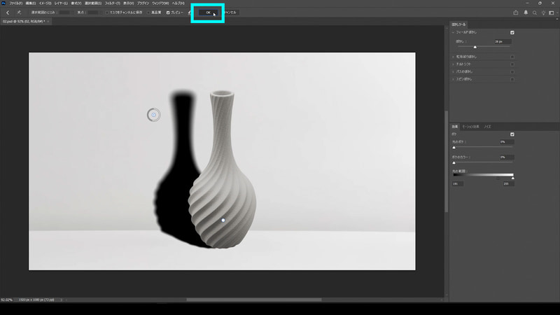Open the ウィンドウ menu
Image resolution: width=560 pixels, height=315 pixels.
160,3
